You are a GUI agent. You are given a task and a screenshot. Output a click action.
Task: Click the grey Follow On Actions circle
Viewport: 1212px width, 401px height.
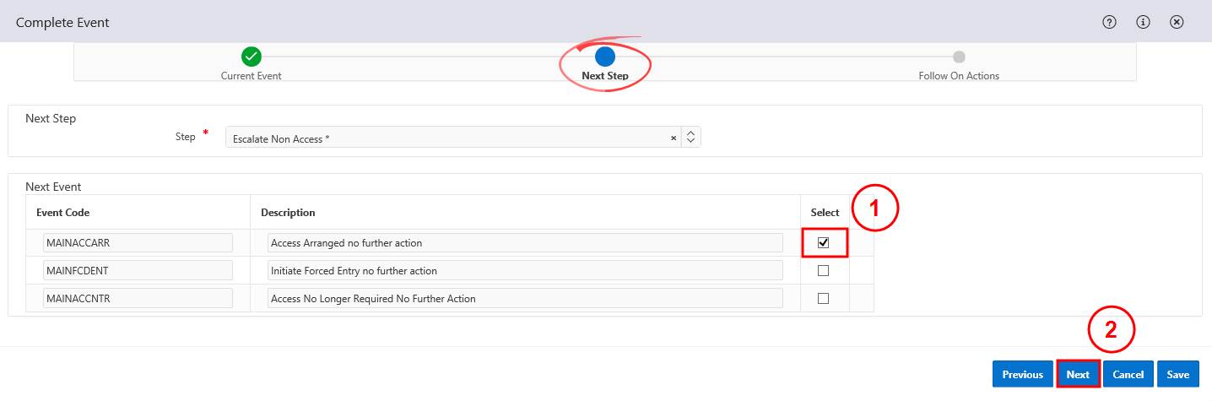coord(959,57)
